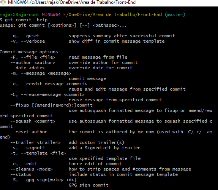Click the MINGW64 window title text

click(72, 2)
